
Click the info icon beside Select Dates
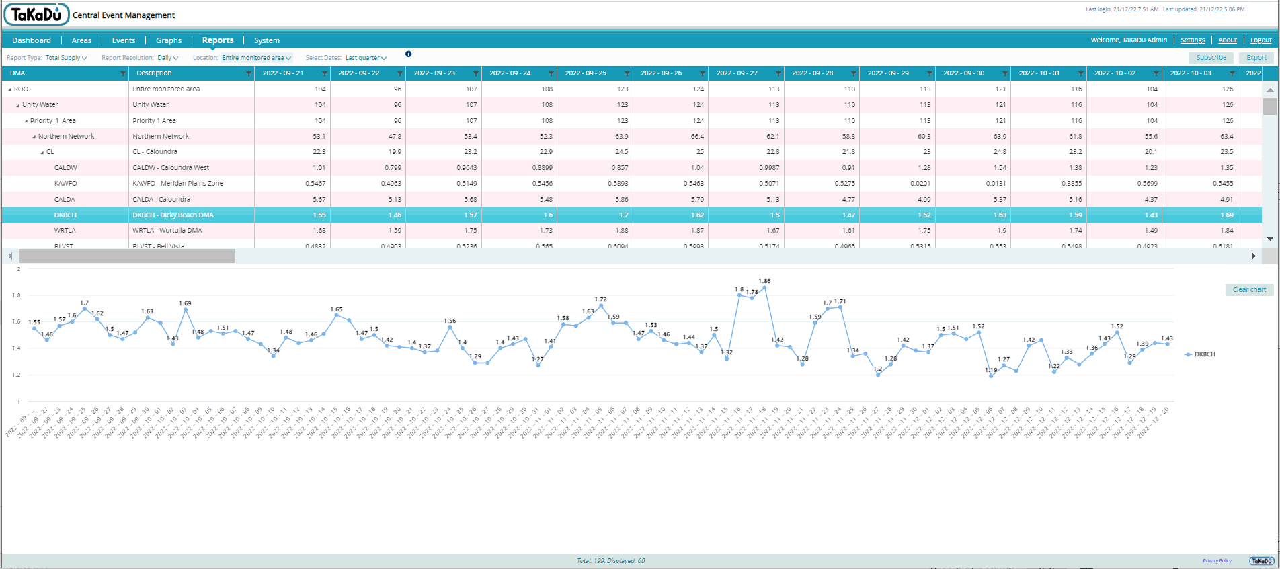click(409, 54)
